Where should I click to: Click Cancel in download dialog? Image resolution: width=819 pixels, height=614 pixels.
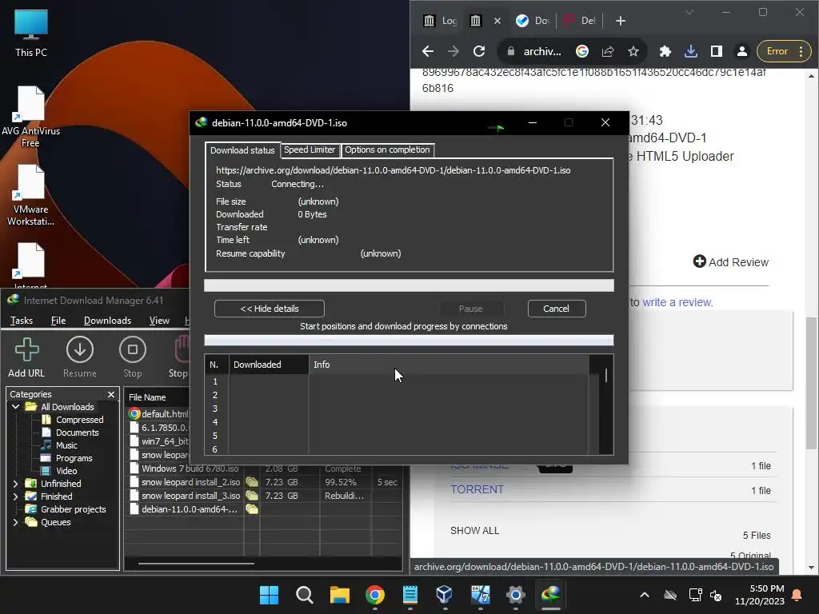[x=557, y=309]
